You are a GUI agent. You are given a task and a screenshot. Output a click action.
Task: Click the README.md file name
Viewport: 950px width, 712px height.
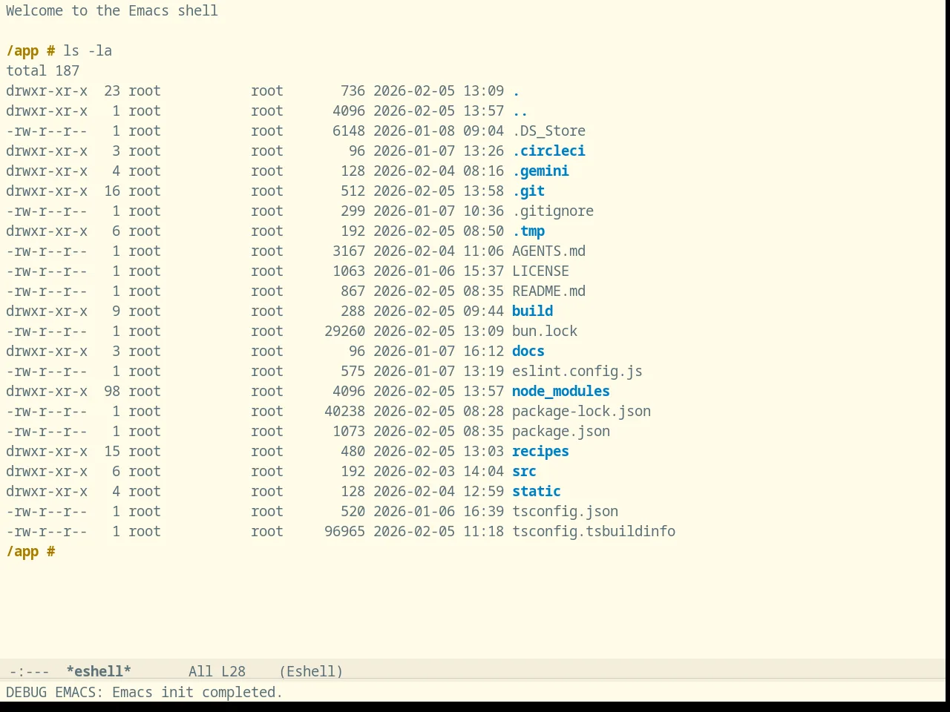point(548,291)
